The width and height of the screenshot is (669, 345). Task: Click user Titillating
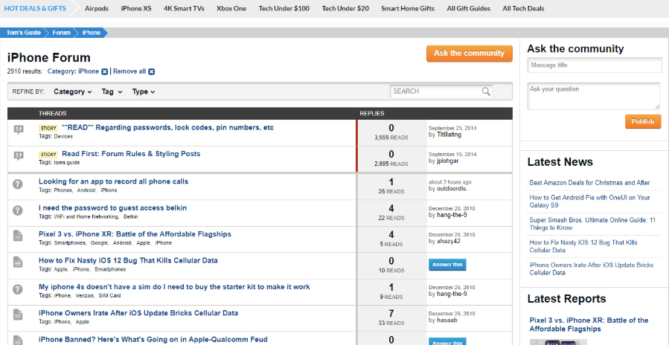pyautogui.click(x=449, y=135)
